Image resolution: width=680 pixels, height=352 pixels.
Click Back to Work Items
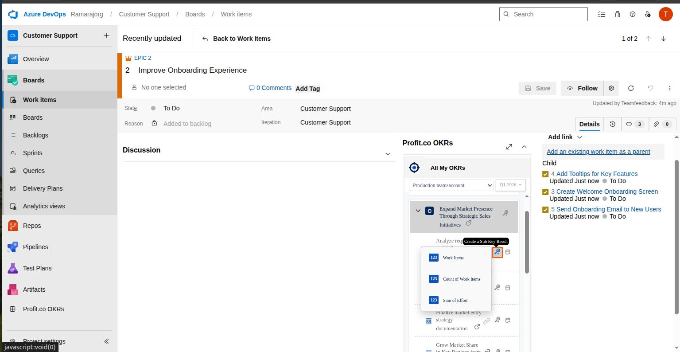[236, 39]
